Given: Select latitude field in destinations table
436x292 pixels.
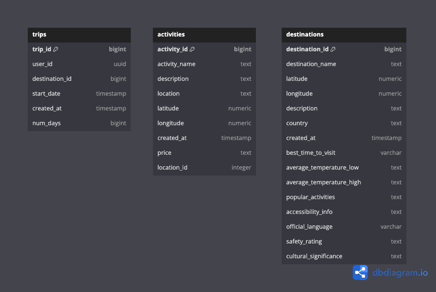Looking at the screenshot, I should (344, 79).
